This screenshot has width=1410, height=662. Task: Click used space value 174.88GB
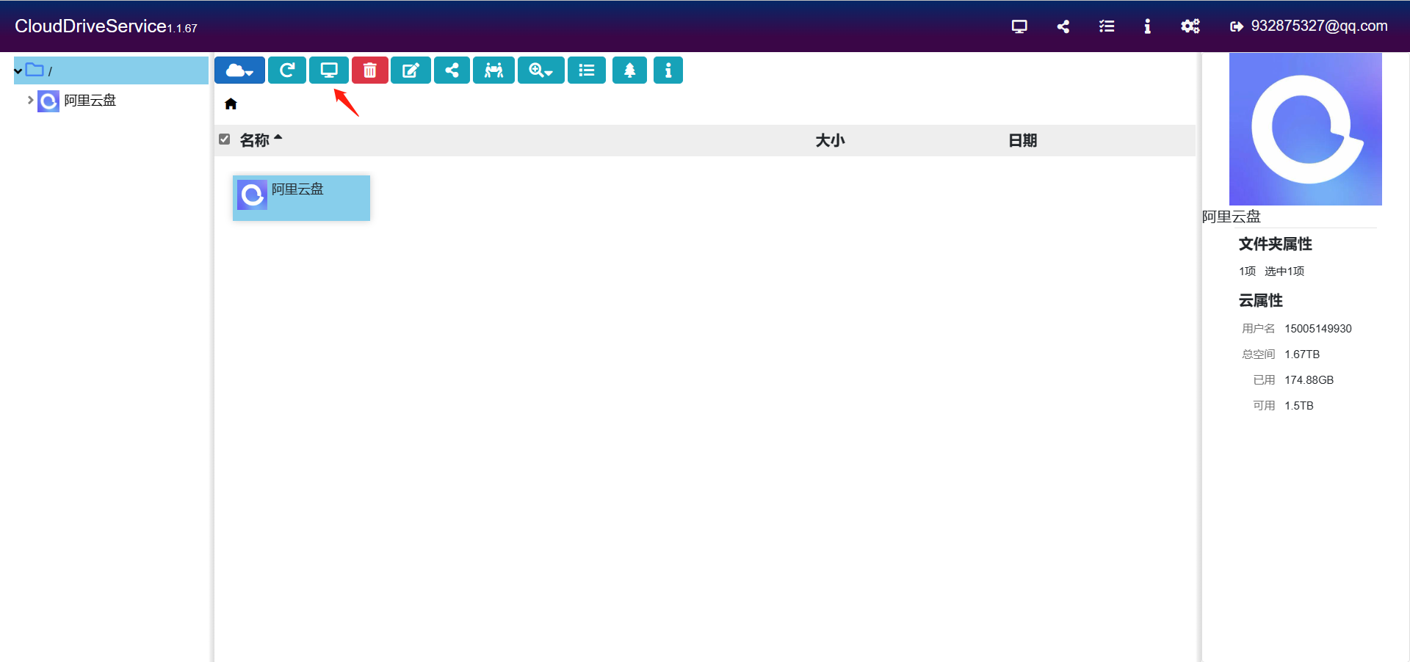tap(1309, 380)
